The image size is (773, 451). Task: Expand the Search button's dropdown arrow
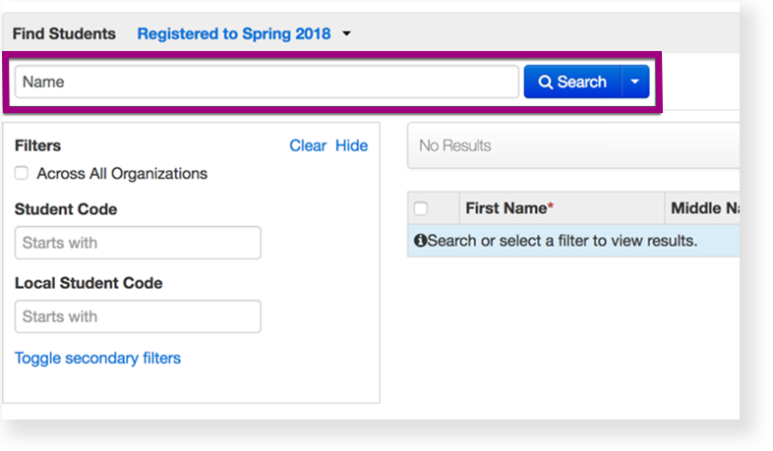635,83
